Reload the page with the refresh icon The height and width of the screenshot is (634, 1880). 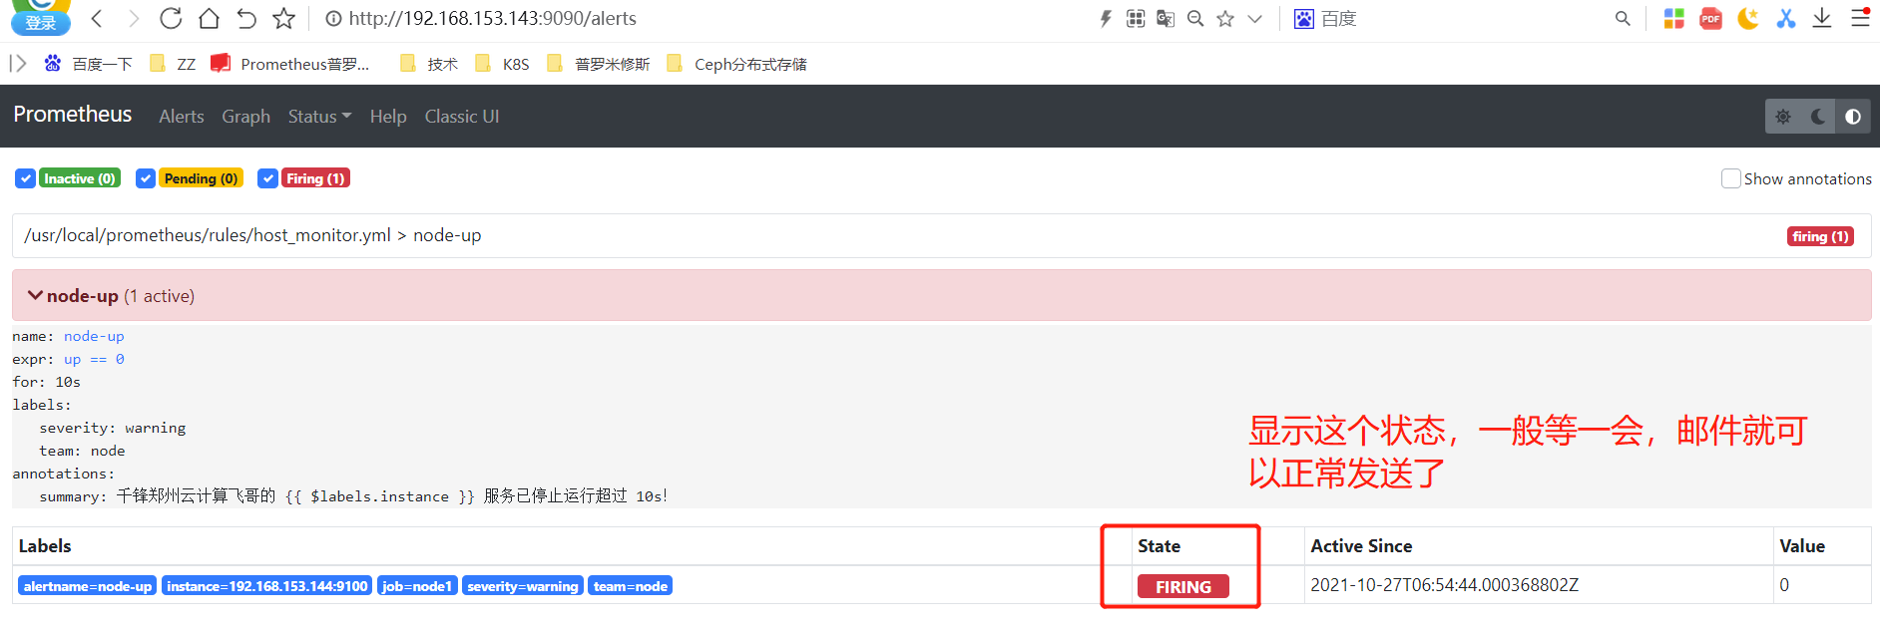pos(171,18)
